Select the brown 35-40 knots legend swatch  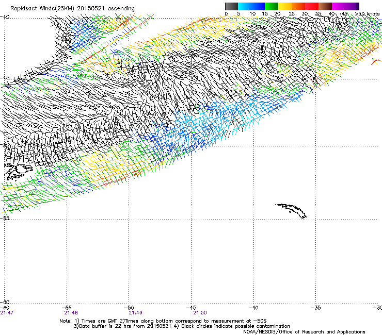click(x=325, y=6)
